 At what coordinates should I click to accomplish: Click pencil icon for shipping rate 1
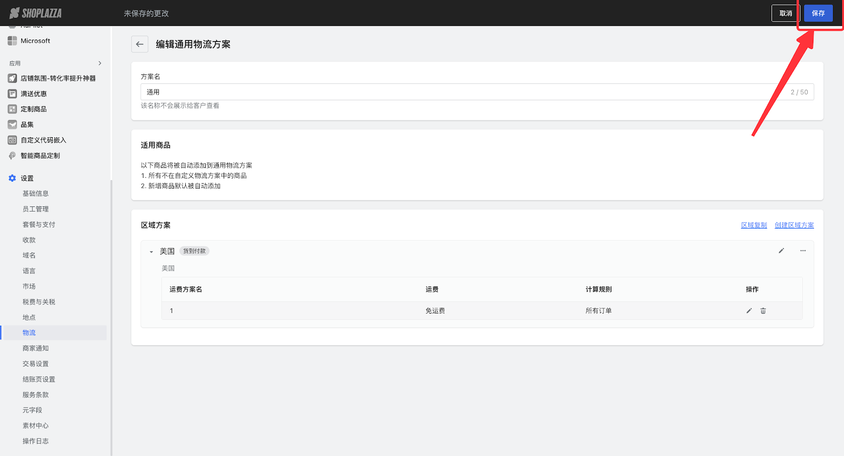coord(749,311)
